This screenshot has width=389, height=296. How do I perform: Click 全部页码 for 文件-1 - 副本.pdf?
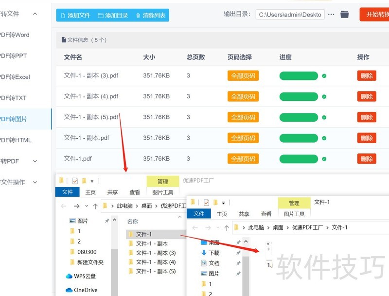tap(243, 138)
